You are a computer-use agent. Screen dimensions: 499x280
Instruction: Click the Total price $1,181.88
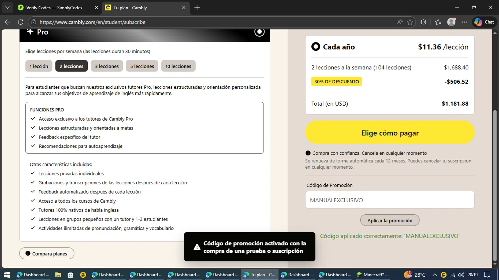(455, 104)
